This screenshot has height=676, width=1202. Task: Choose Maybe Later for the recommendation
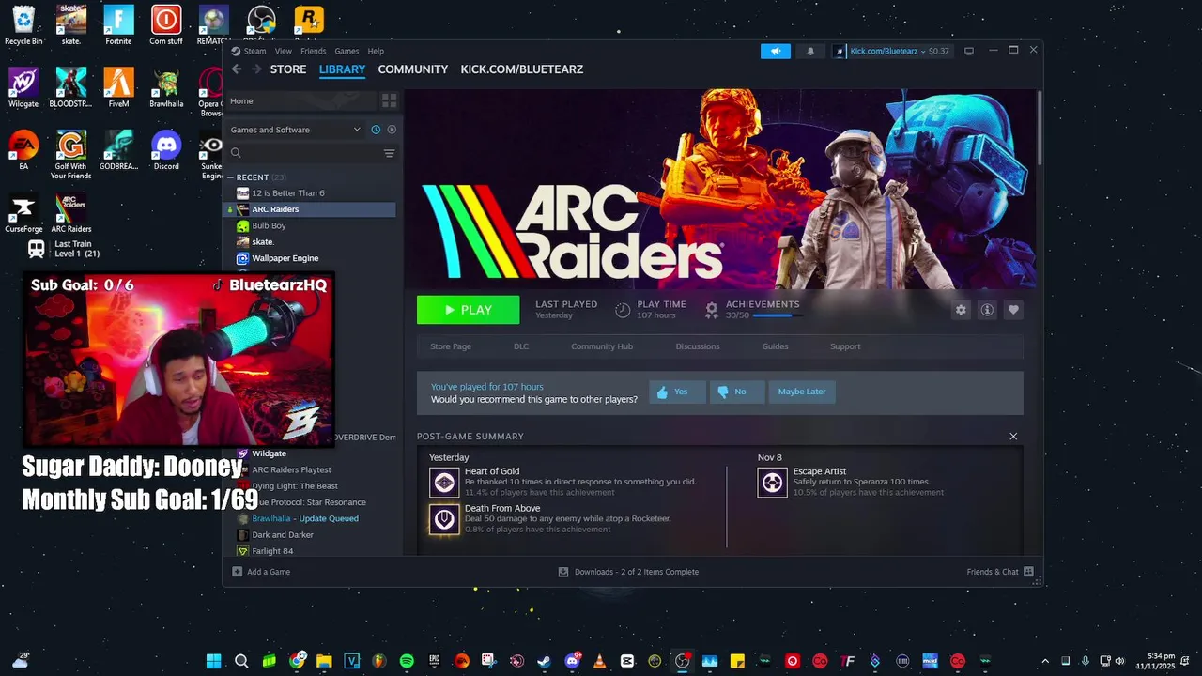pyautogui.click(x=802, y=392)
